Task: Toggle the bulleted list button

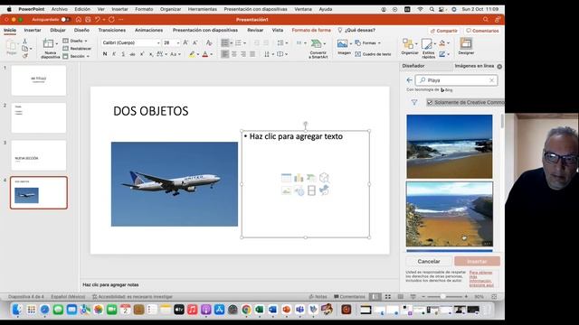Action: point(224,43)
